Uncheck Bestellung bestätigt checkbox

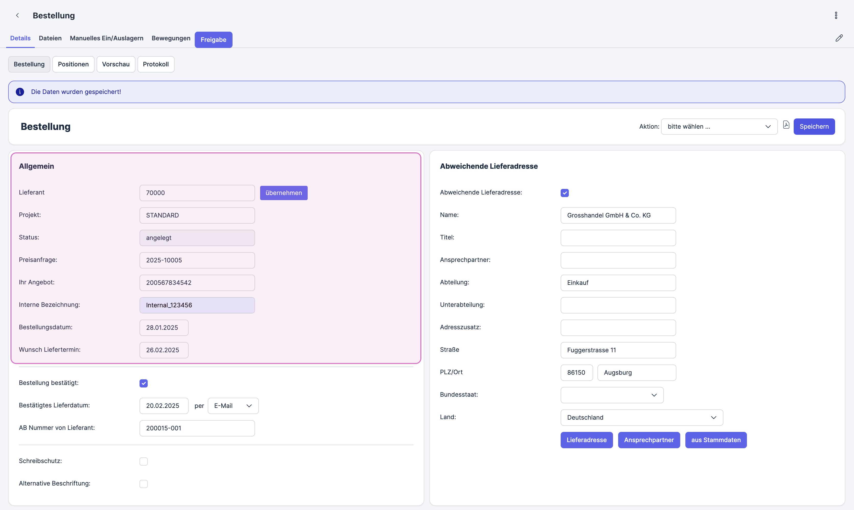coord(143,383)
